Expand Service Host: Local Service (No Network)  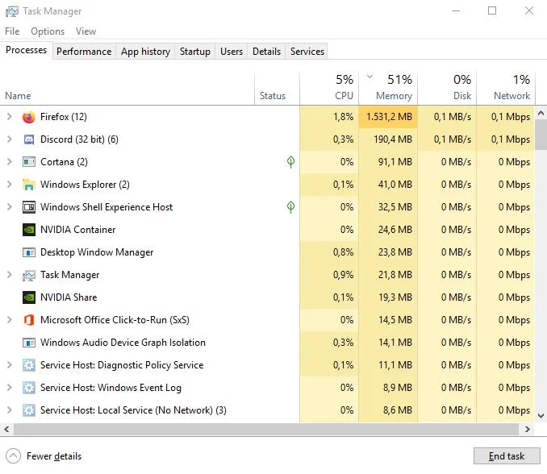click(10, 410)
